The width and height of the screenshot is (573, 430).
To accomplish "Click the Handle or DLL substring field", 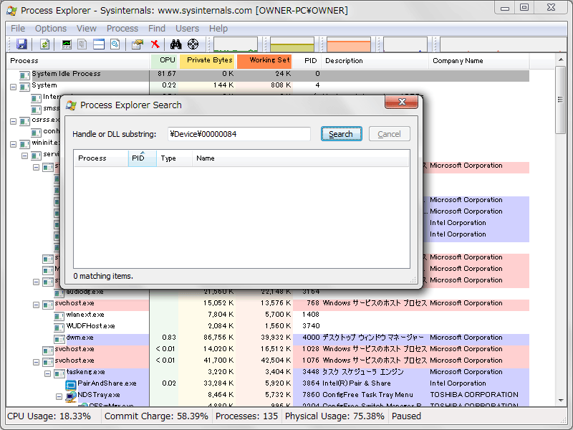I will (239, 134).
